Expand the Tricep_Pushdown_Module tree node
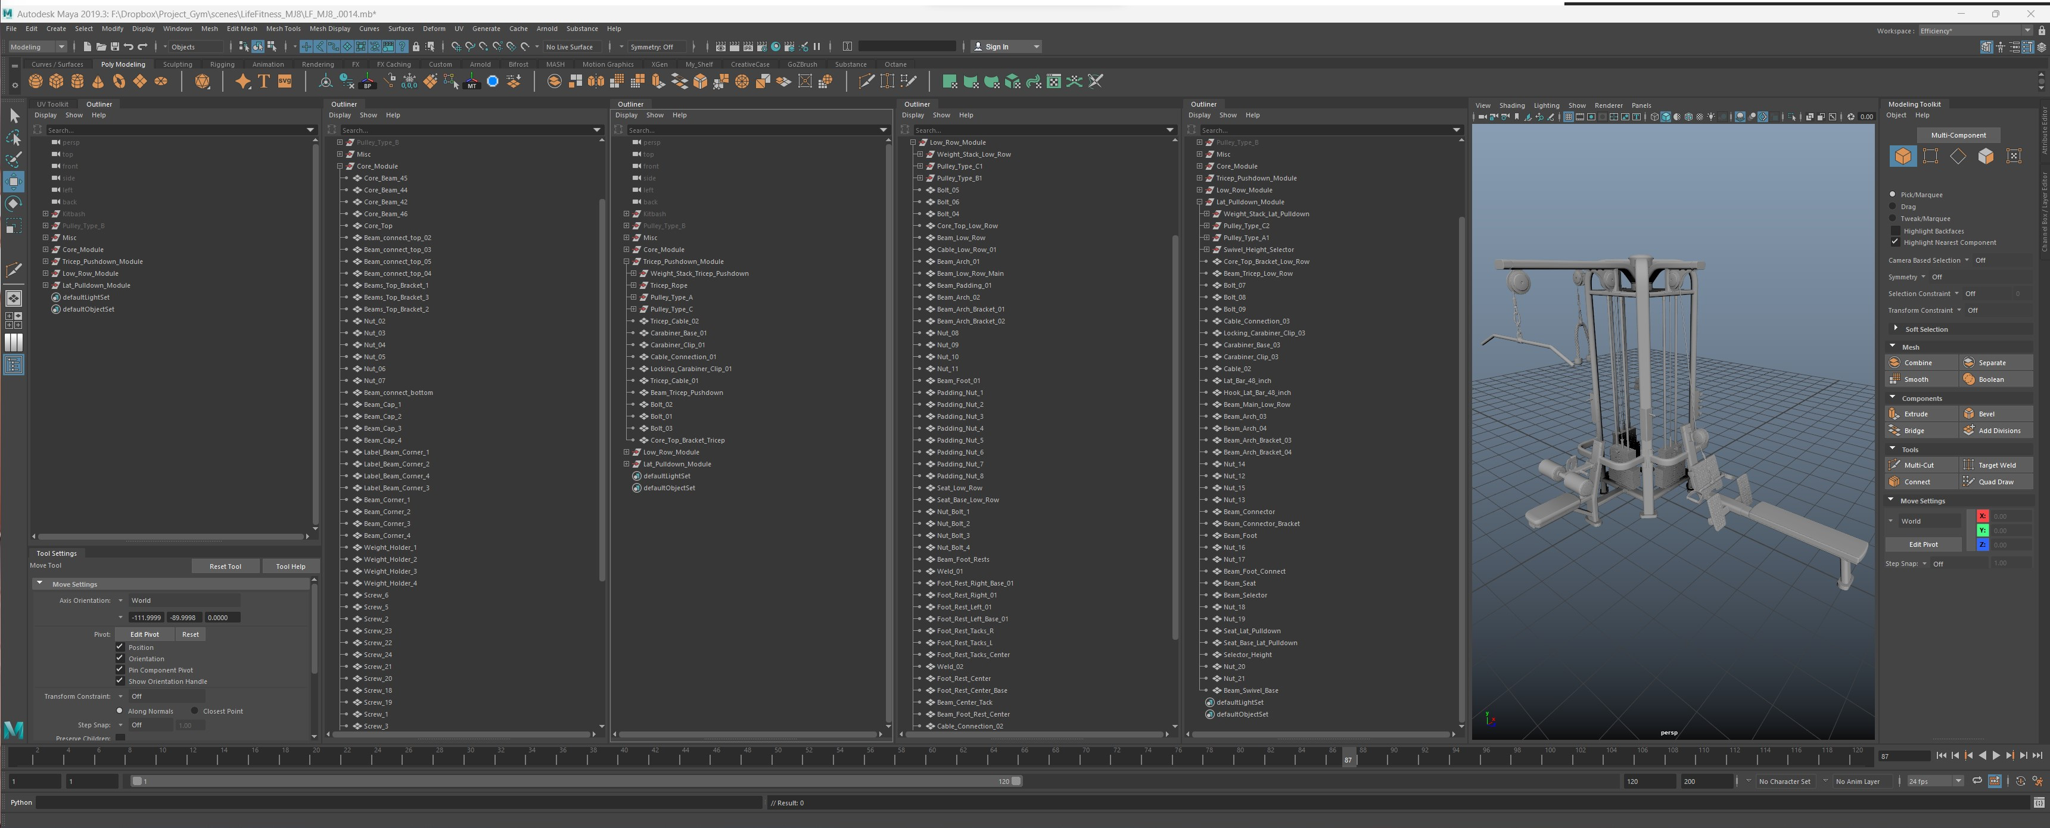Viewport: 2050px width, 828px height. click(x=46, y=262)
